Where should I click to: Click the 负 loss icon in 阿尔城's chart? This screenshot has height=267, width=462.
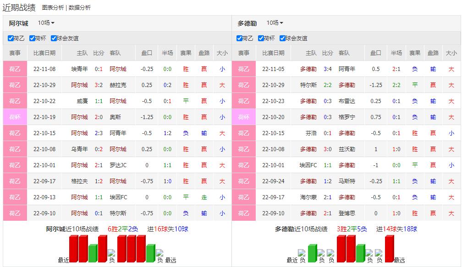[112, 253]
